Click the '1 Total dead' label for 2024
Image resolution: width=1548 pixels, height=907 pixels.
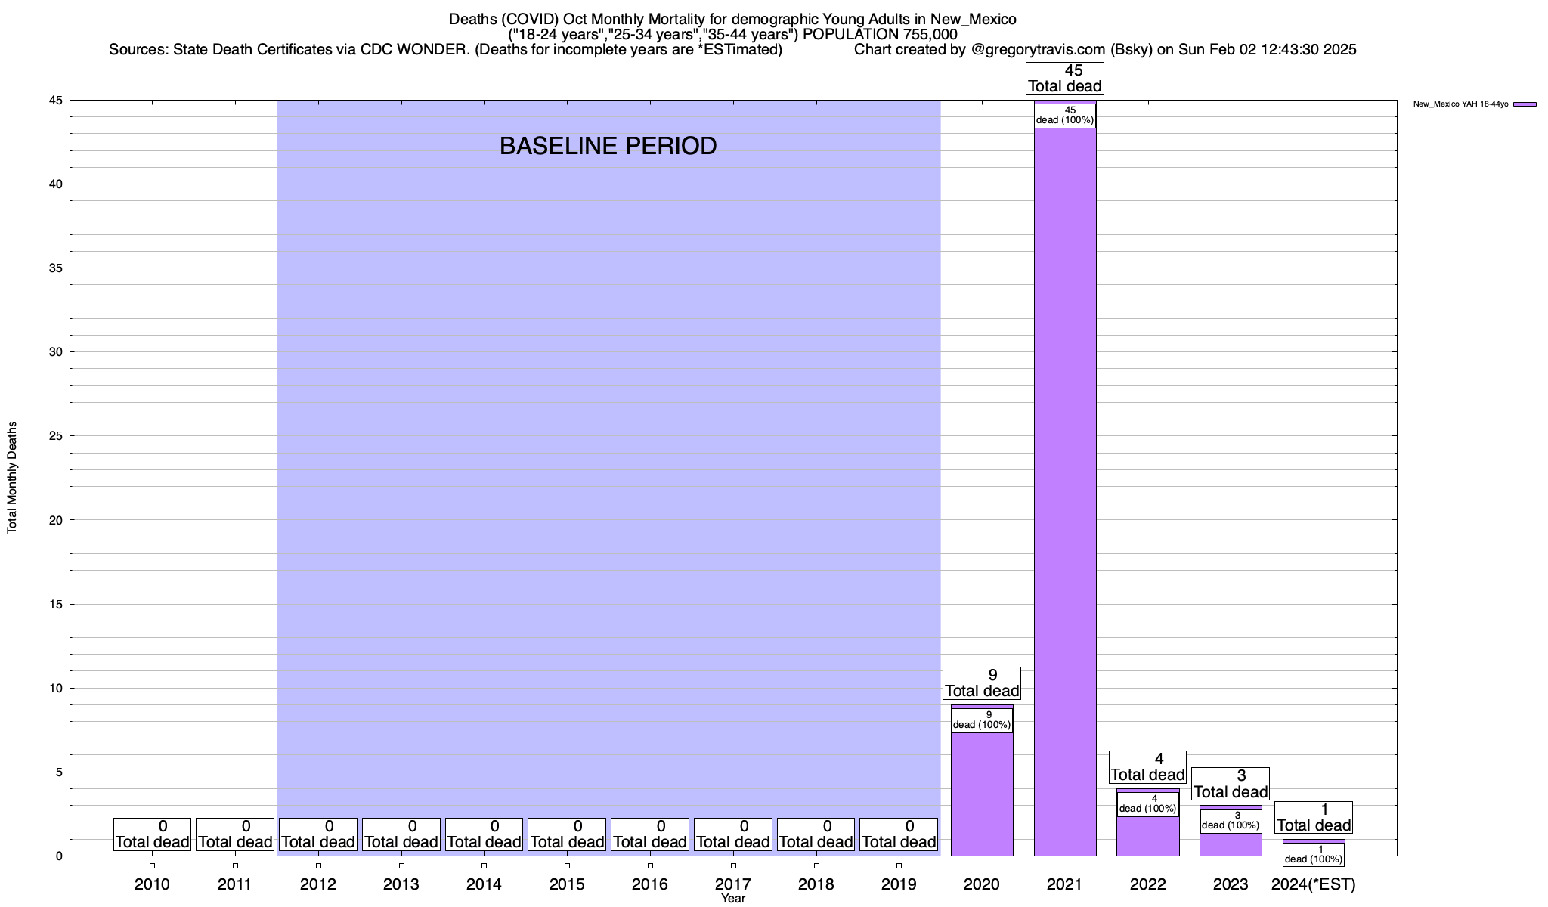1313,818
